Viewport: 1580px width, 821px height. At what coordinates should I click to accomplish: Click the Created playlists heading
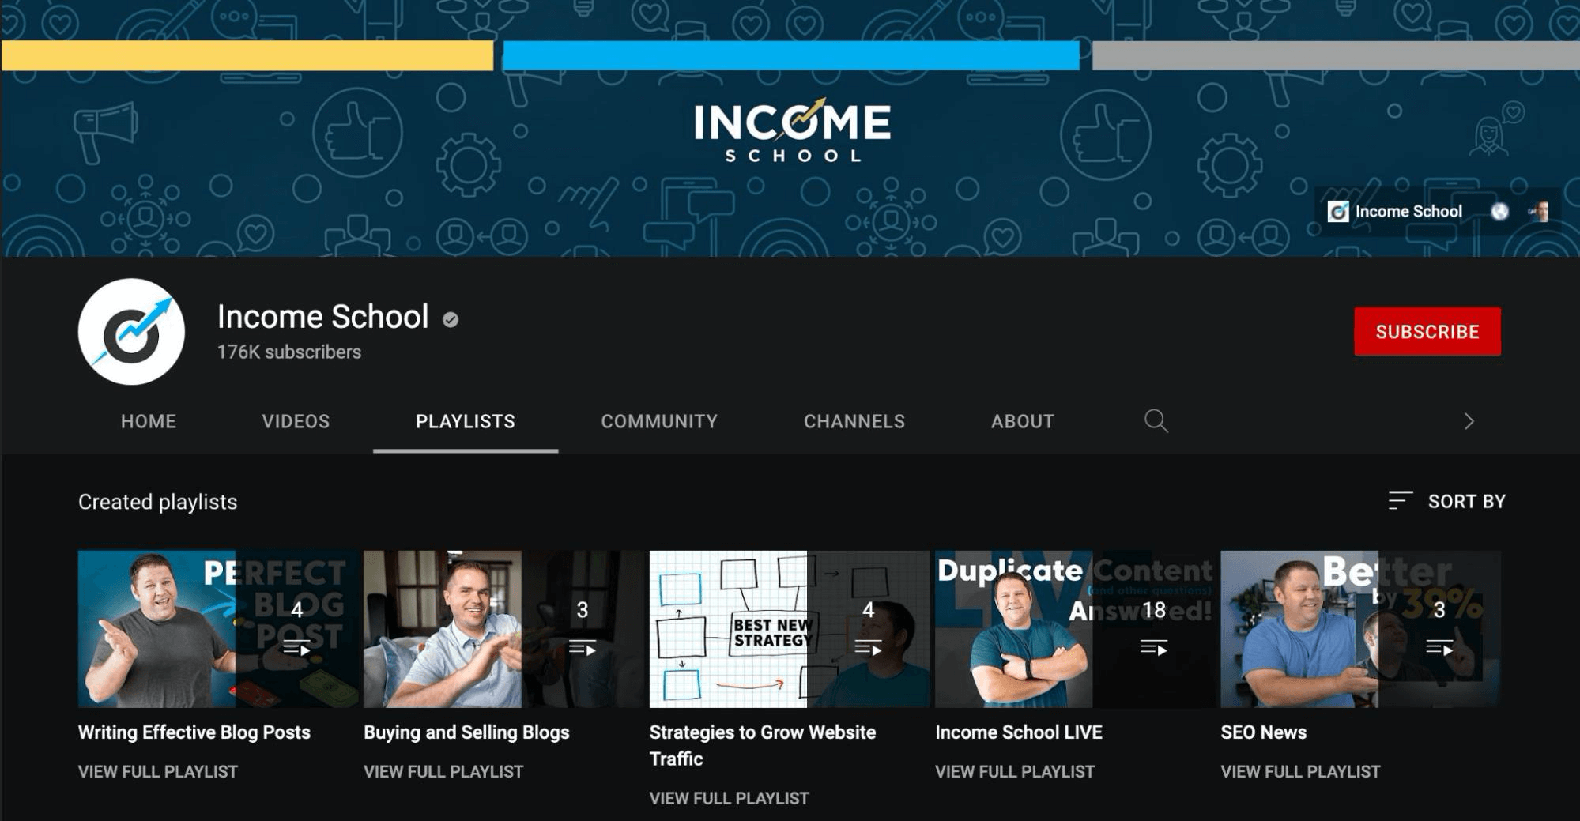tap(158, 502)
